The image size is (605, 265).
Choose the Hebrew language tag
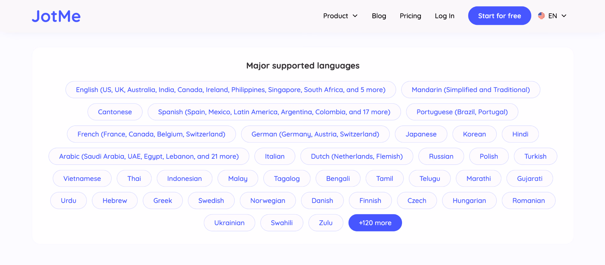tap(115, 201)
